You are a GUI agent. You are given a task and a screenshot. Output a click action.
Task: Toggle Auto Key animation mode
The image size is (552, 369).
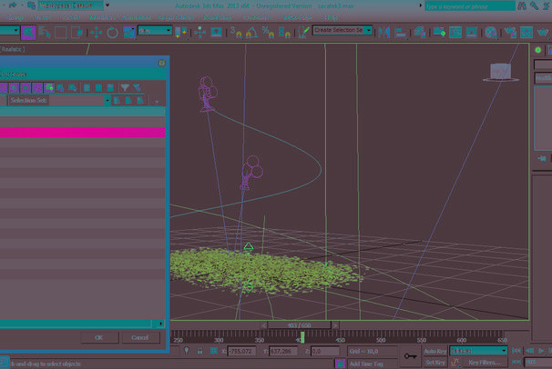coord(435,351)
